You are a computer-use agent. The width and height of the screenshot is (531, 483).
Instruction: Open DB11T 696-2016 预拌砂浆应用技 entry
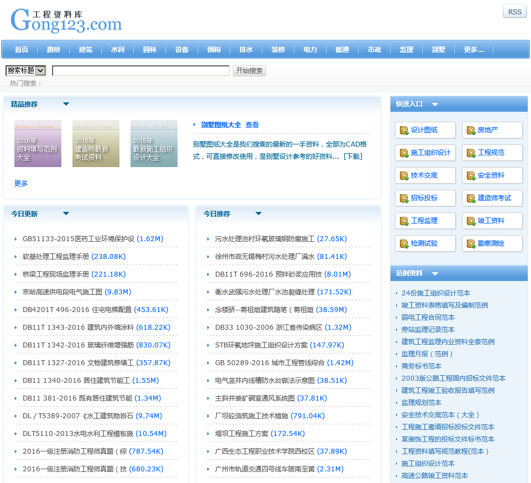pos(269,274)
